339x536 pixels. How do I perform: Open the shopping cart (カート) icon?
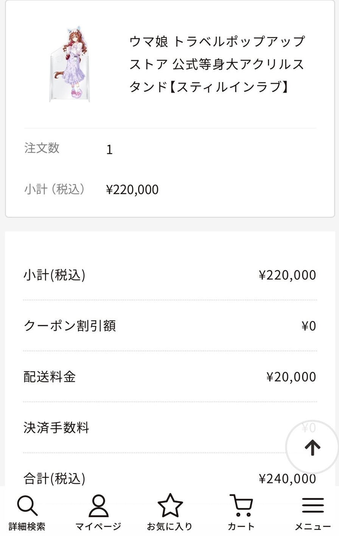[241, 511]
